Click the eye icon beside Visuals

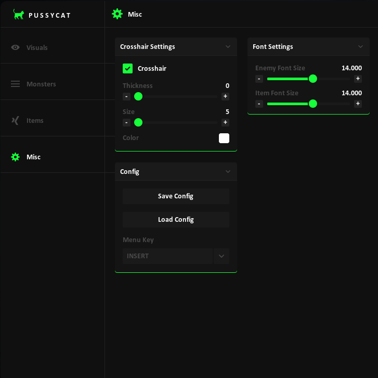coord(16,47)
